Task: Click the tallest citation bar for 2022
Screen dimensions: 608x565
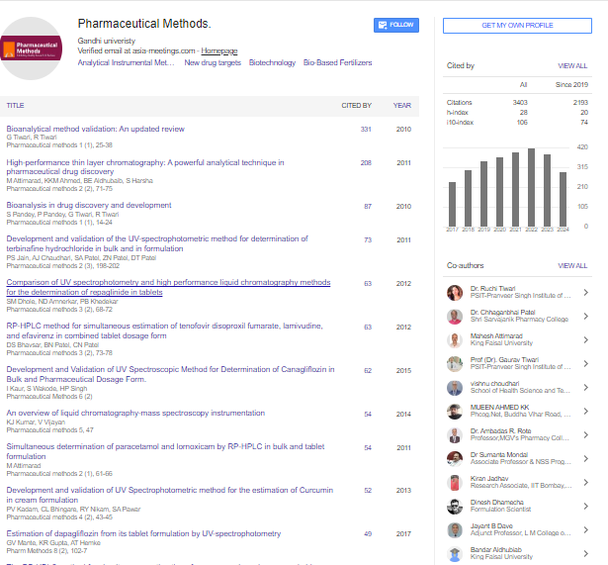Action: (532, 188)
